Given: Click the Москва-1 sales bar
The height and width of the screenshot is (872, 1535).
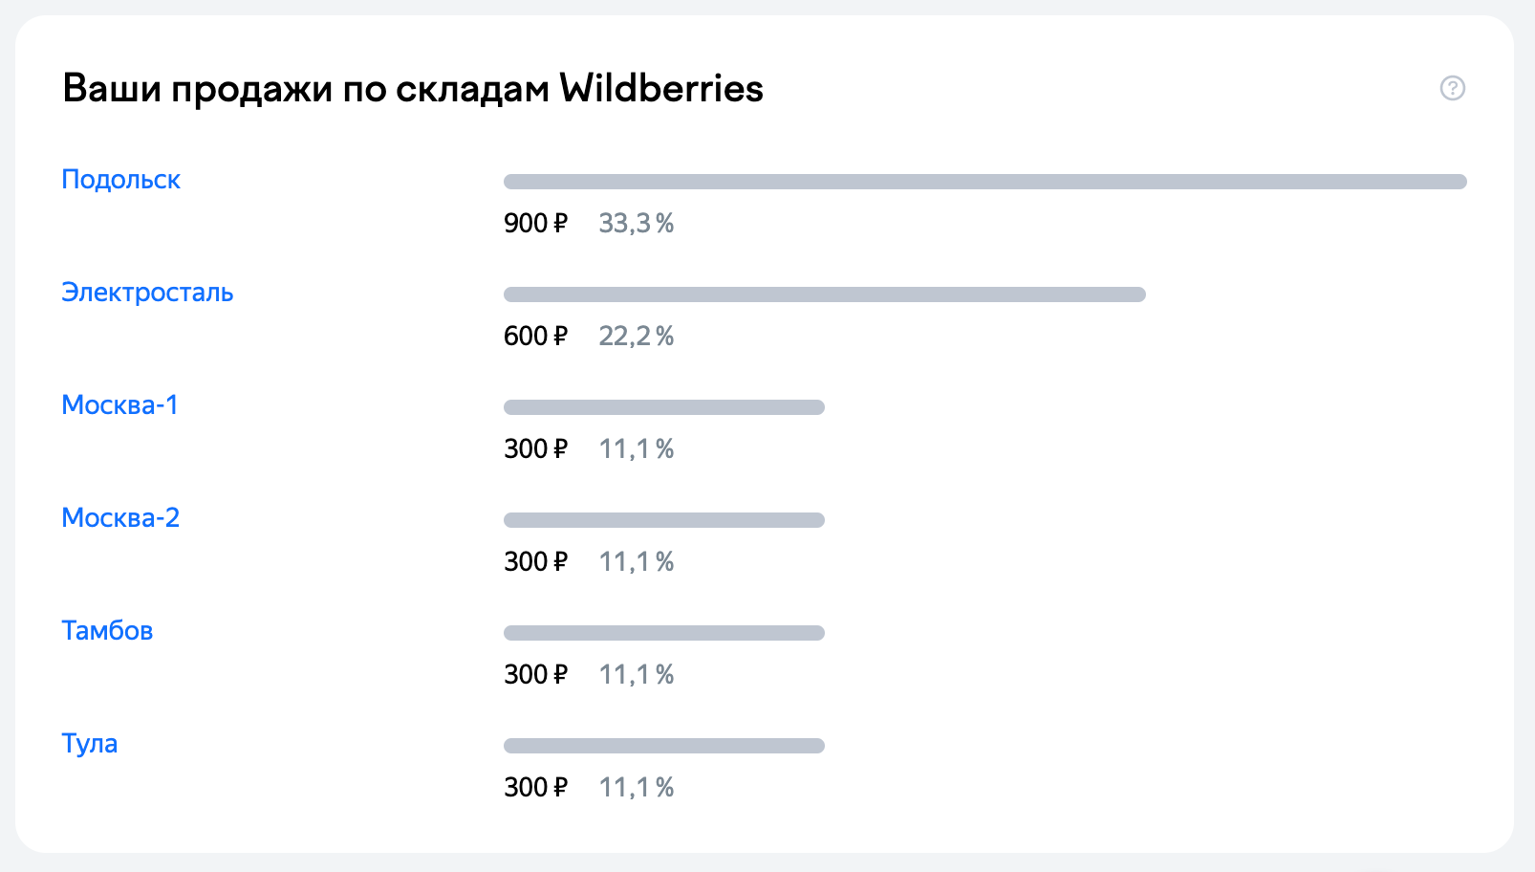Looking at the screenshot, I should pyautogui.click(x=664, y=407).
